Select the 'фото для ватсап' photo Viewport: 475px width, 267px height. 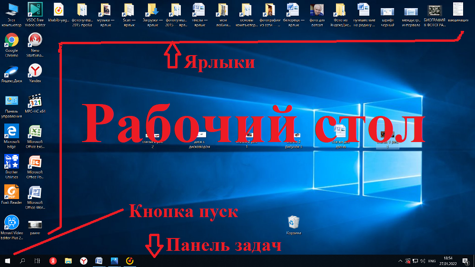pyautogui.click(x=317, y=14)
